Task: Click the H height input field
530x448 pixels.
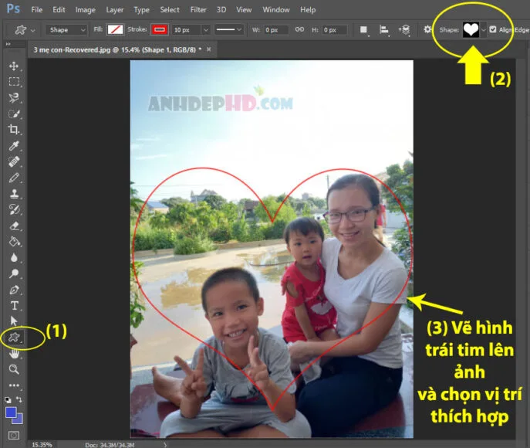Action: point(334,30)
